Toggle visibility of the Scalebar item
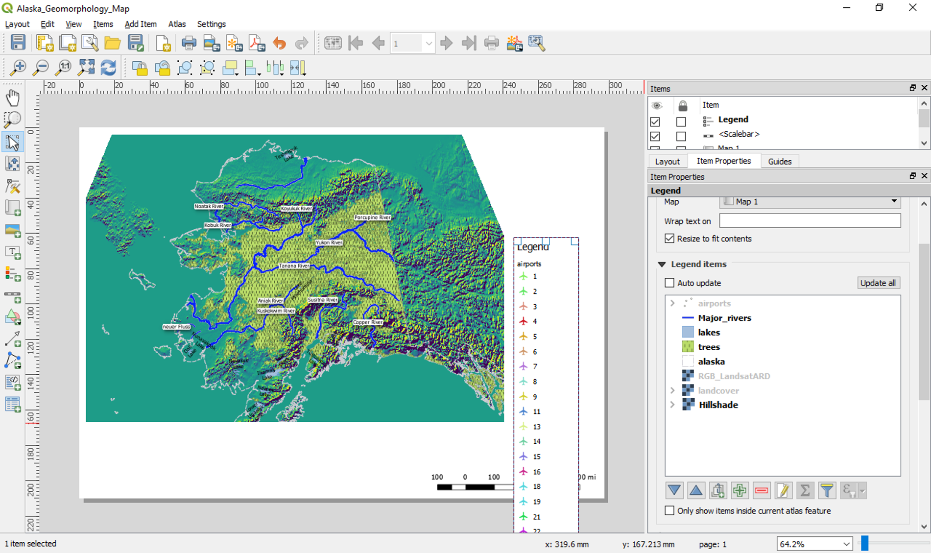Image resolution: width=931 pixels, height=553 pixels. (x=655, y=136)
